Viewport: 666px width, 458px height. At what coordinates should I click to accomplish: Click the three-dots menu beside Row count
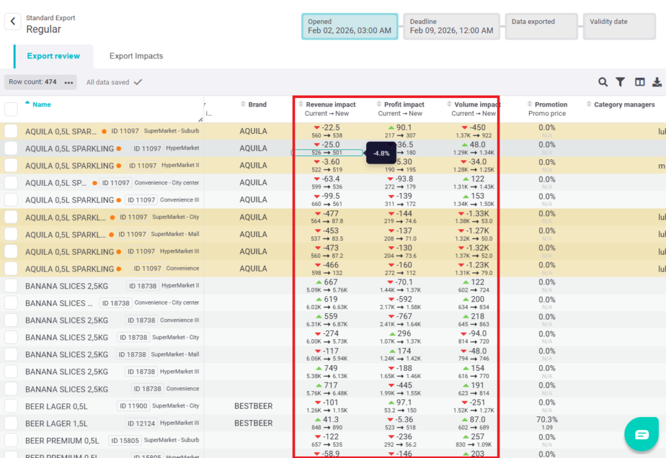click(69, 83)
